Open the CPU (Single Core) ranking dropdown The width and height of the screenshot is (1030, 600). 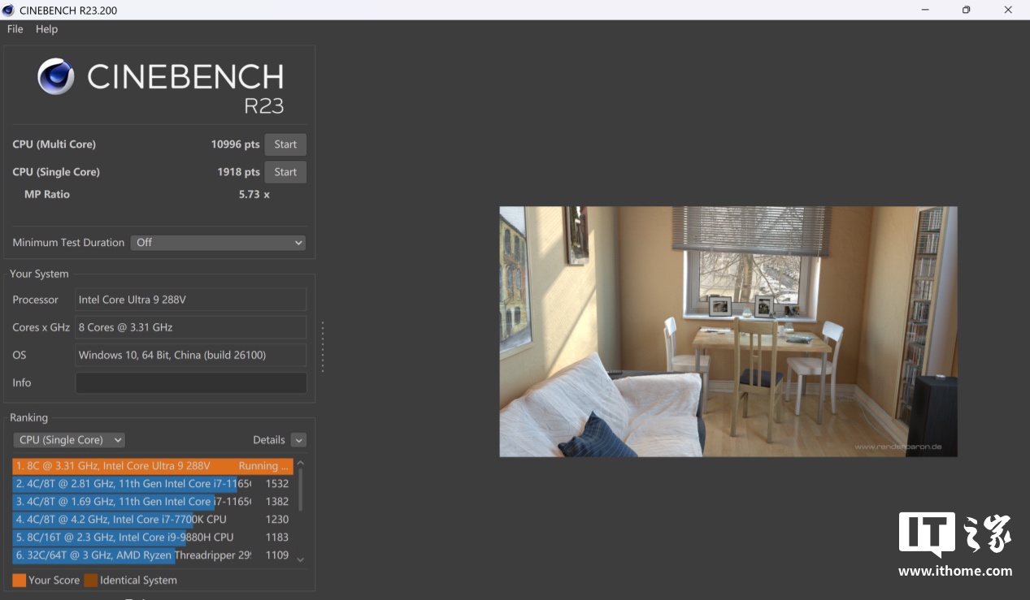69,440
